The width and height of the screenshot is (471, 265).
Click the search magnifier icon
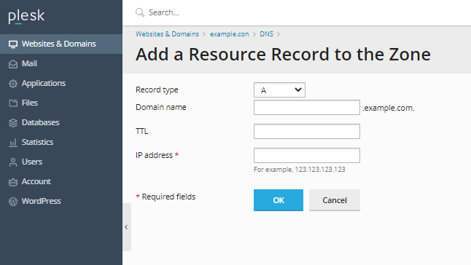pyautogui.click(x=140, y=12)
